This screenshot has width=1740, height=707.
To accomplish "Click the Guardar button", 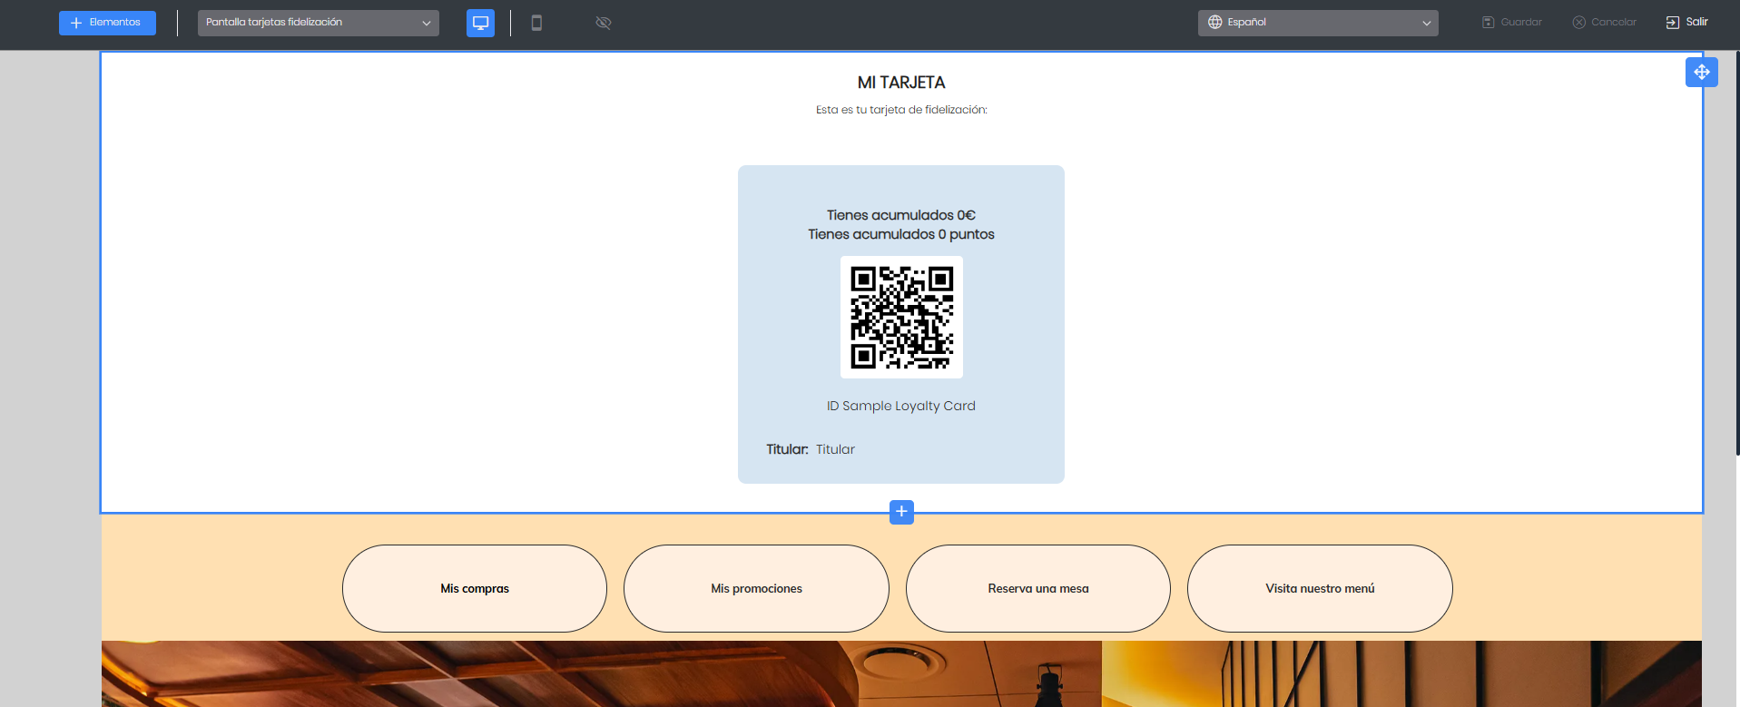I will tap(1512, 23).
